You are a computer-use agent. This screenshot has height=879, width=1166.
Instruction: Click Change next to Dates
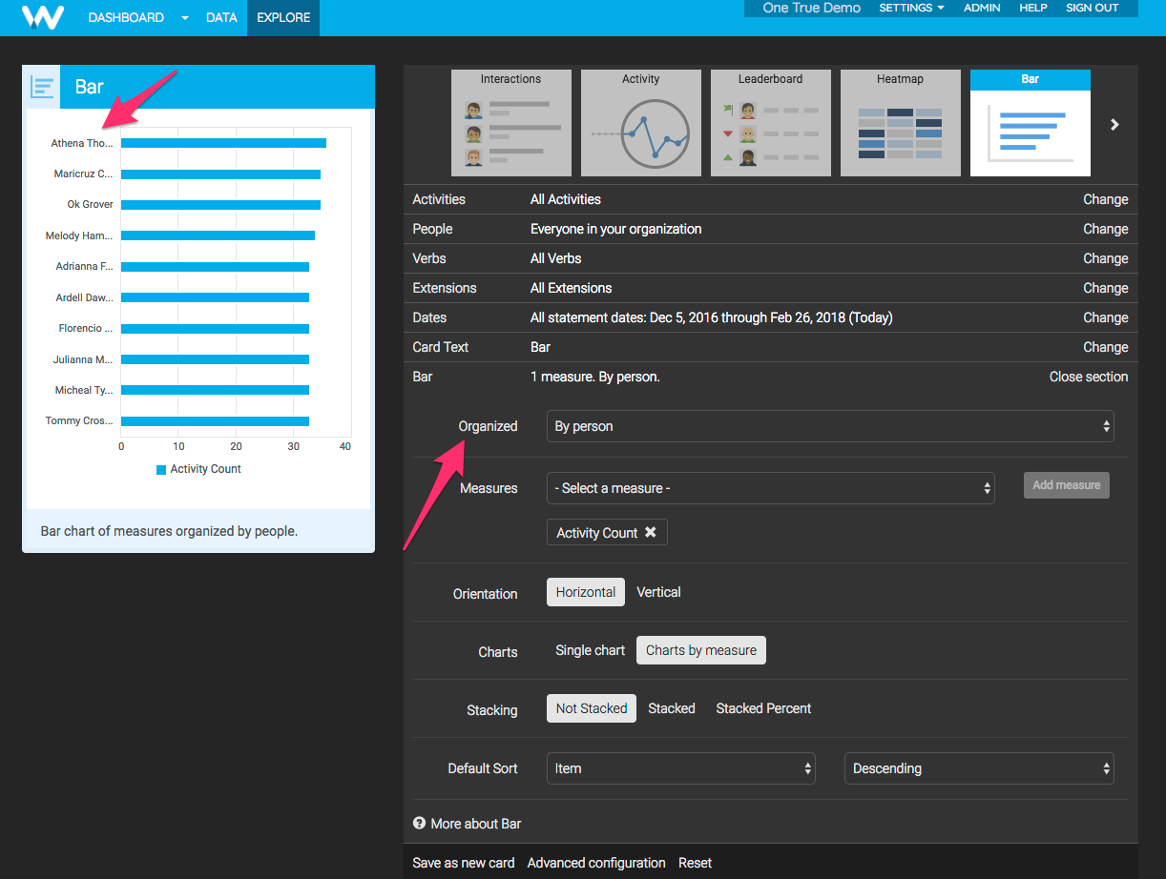pos(1105,317)
